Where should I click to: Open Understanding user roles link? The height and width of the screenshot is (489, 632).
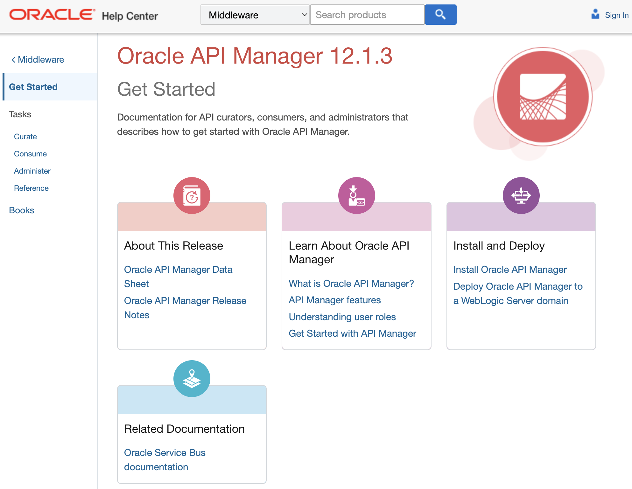pyautogui.click(x=342, y=317)
